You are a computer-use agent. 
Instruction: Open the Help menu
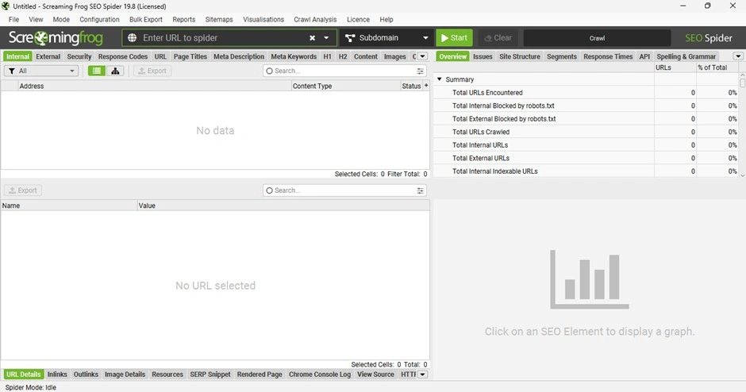(x=386, y=20)
